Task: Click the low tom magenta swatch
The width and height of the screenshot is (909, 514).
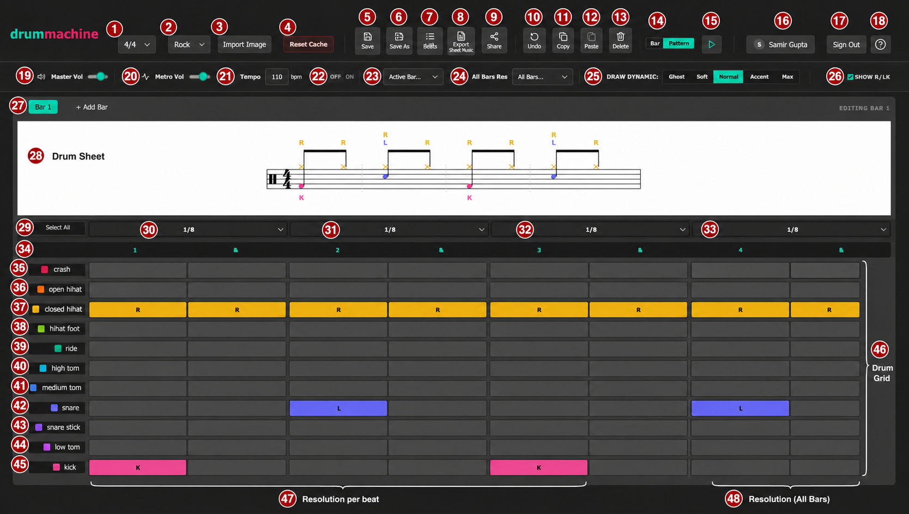Action: [47, 447]
